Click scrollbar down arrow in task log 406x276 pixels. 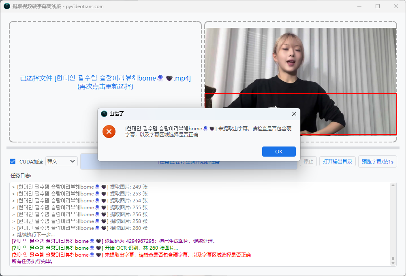pos(393,263)
